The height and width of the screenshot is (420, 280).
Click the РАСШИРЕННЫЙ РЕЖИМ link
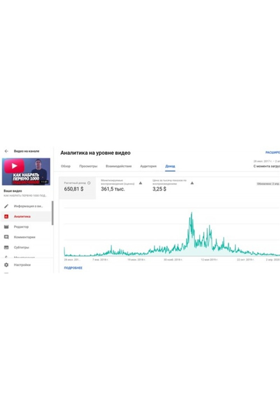272,153
